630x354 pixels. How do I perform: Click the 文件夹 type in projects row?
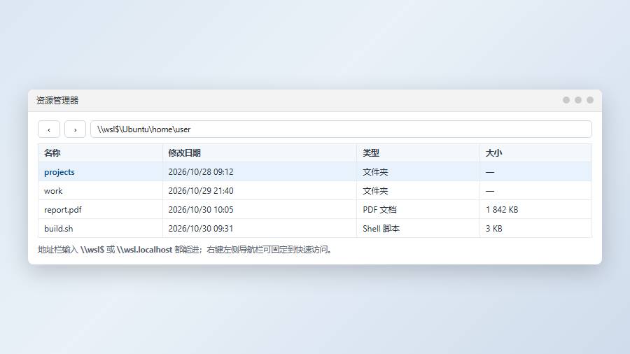tap(375, 172)
